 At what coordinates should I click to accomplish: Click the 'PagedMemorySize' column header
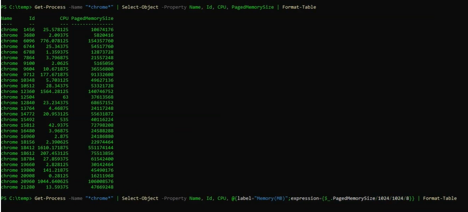(x=92, y=18)
